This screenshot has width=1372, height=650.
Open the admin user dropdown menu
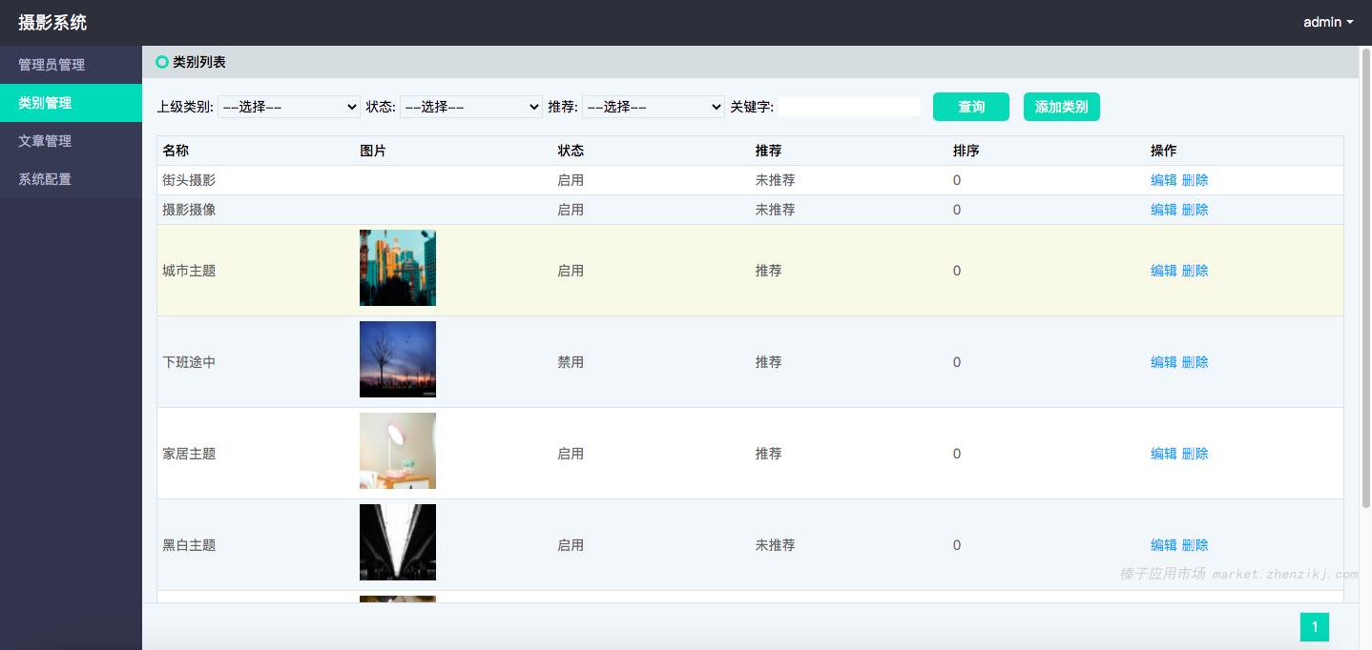click(1327, 22)
